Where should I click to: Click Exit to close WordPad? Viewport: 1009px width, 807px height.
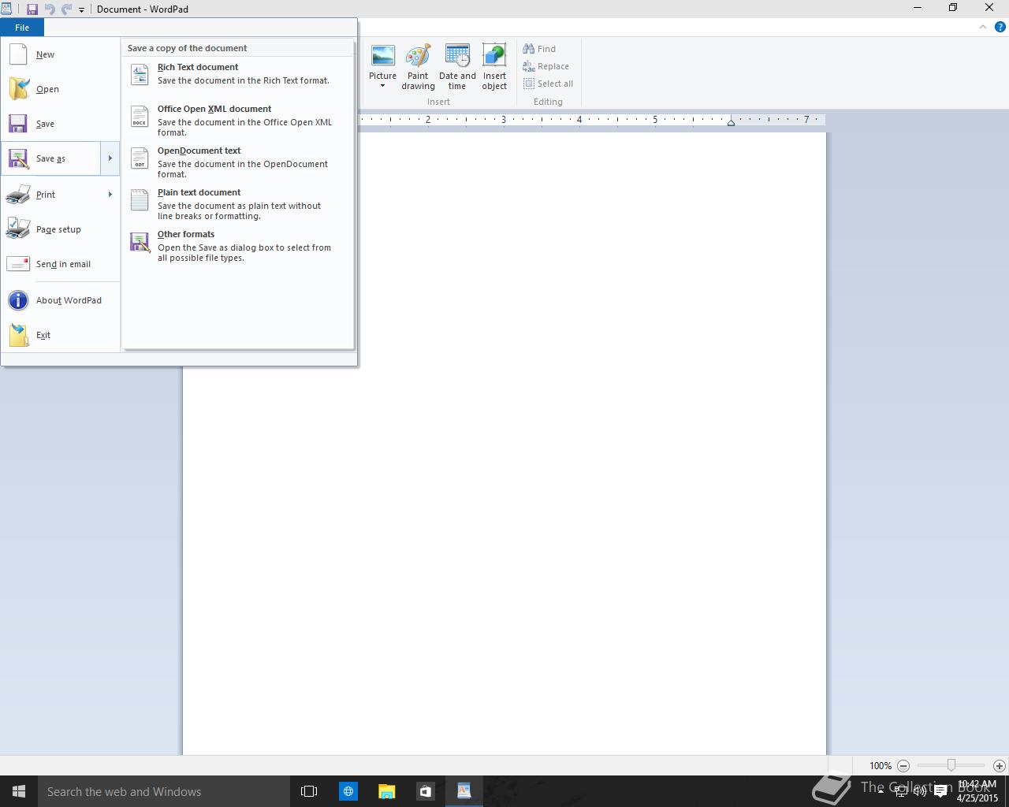(60, 335)
